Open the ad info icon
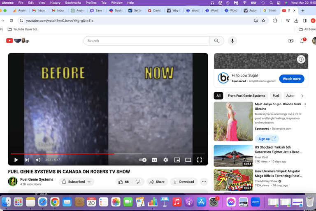 coord(301,60)
